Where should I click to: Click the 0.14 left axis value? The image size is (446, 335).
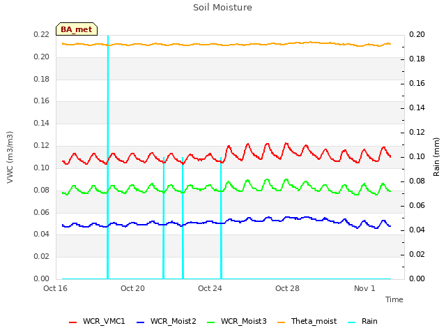[42, 123]
